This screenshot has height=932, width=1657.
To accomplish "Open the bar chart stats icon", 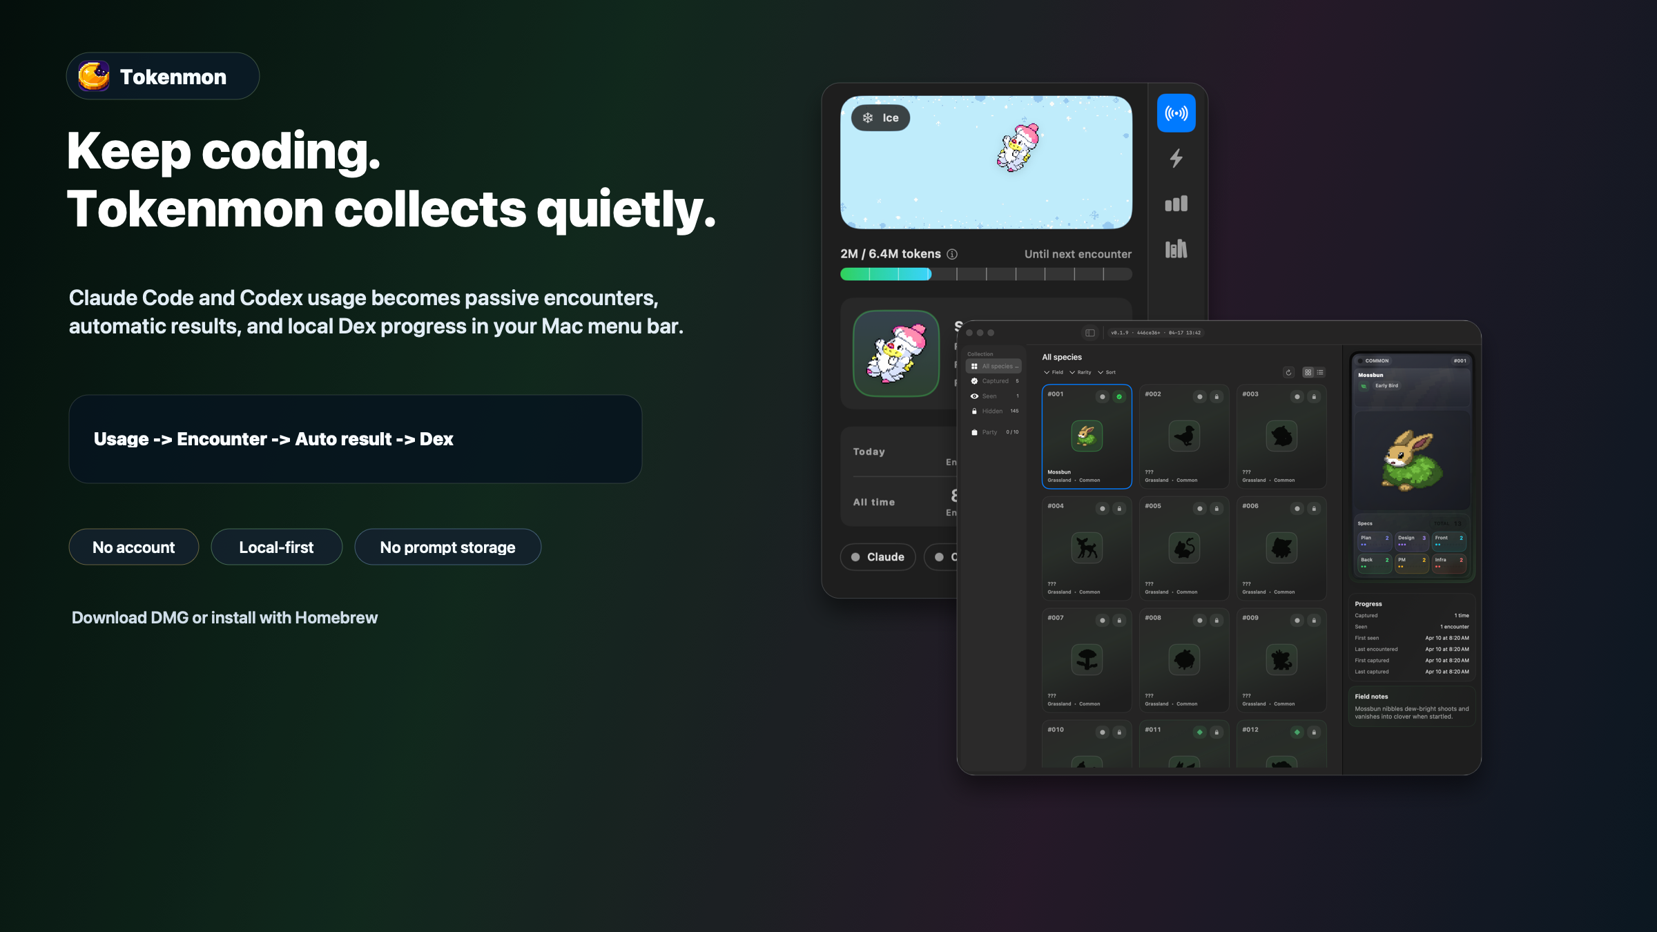I will coord(1176,204).
